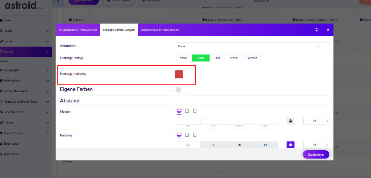The image size is (371, 178).
Task: Close the settings dialog with X
Action: (x=328, y=30)
